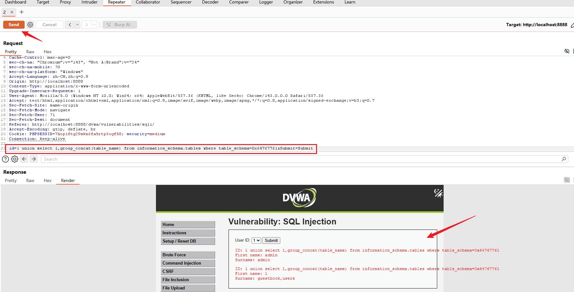Go to next request in history
This screenshot has width=574, height=292.
coord(87,25)
